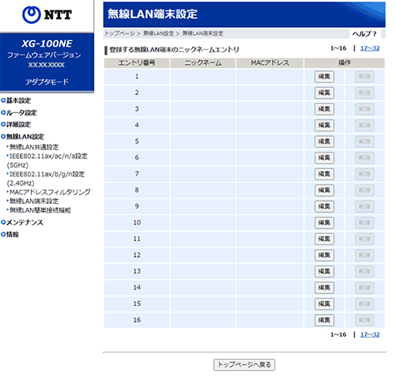Open ヘルプ? help link
Image resolution: width=395 pixels, height=378 pixels.
[x=365, y=34]
